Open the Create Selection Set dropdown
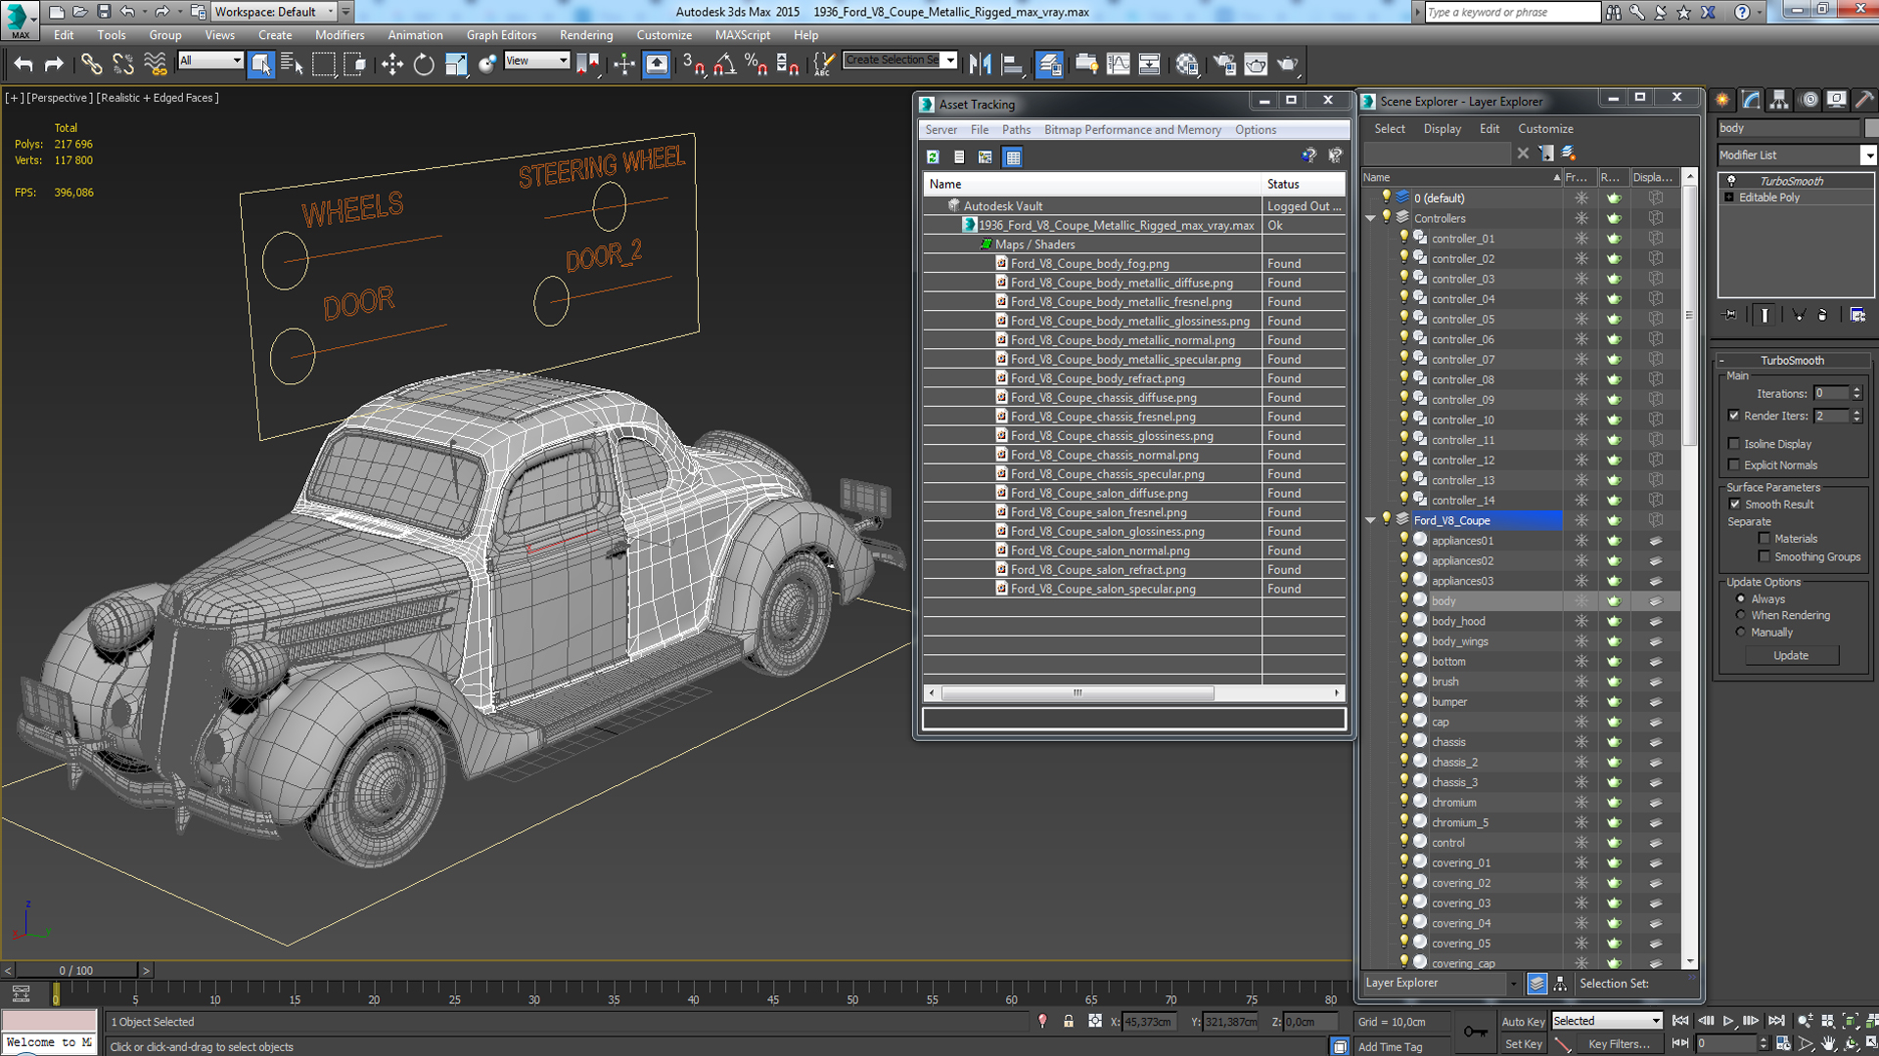 pyautogui.click(x=949, y=60)
